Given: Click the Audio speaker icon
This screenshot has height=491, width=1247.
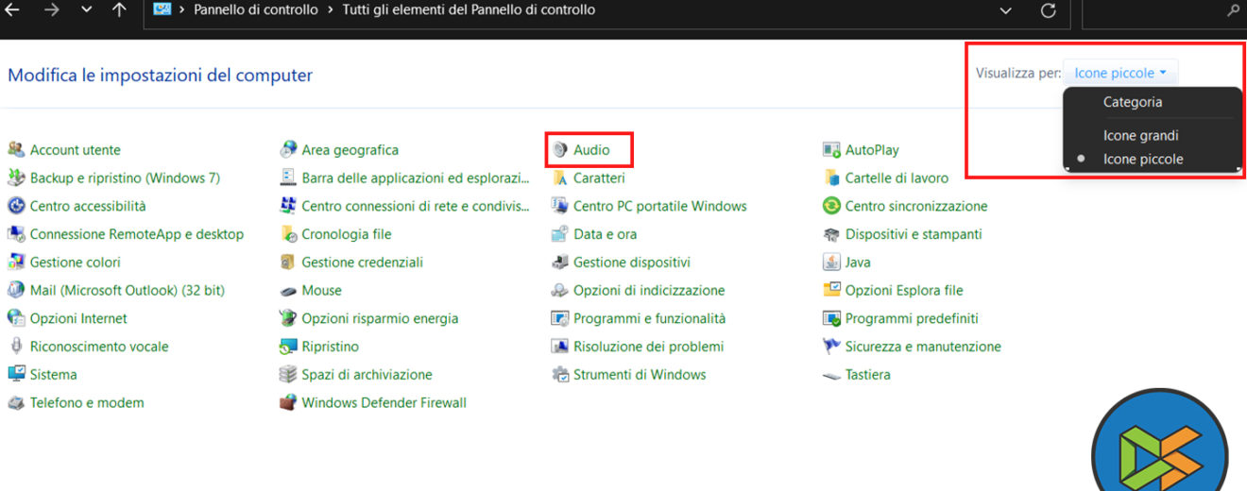Looking at the screenshot, I should coord(560,150).
